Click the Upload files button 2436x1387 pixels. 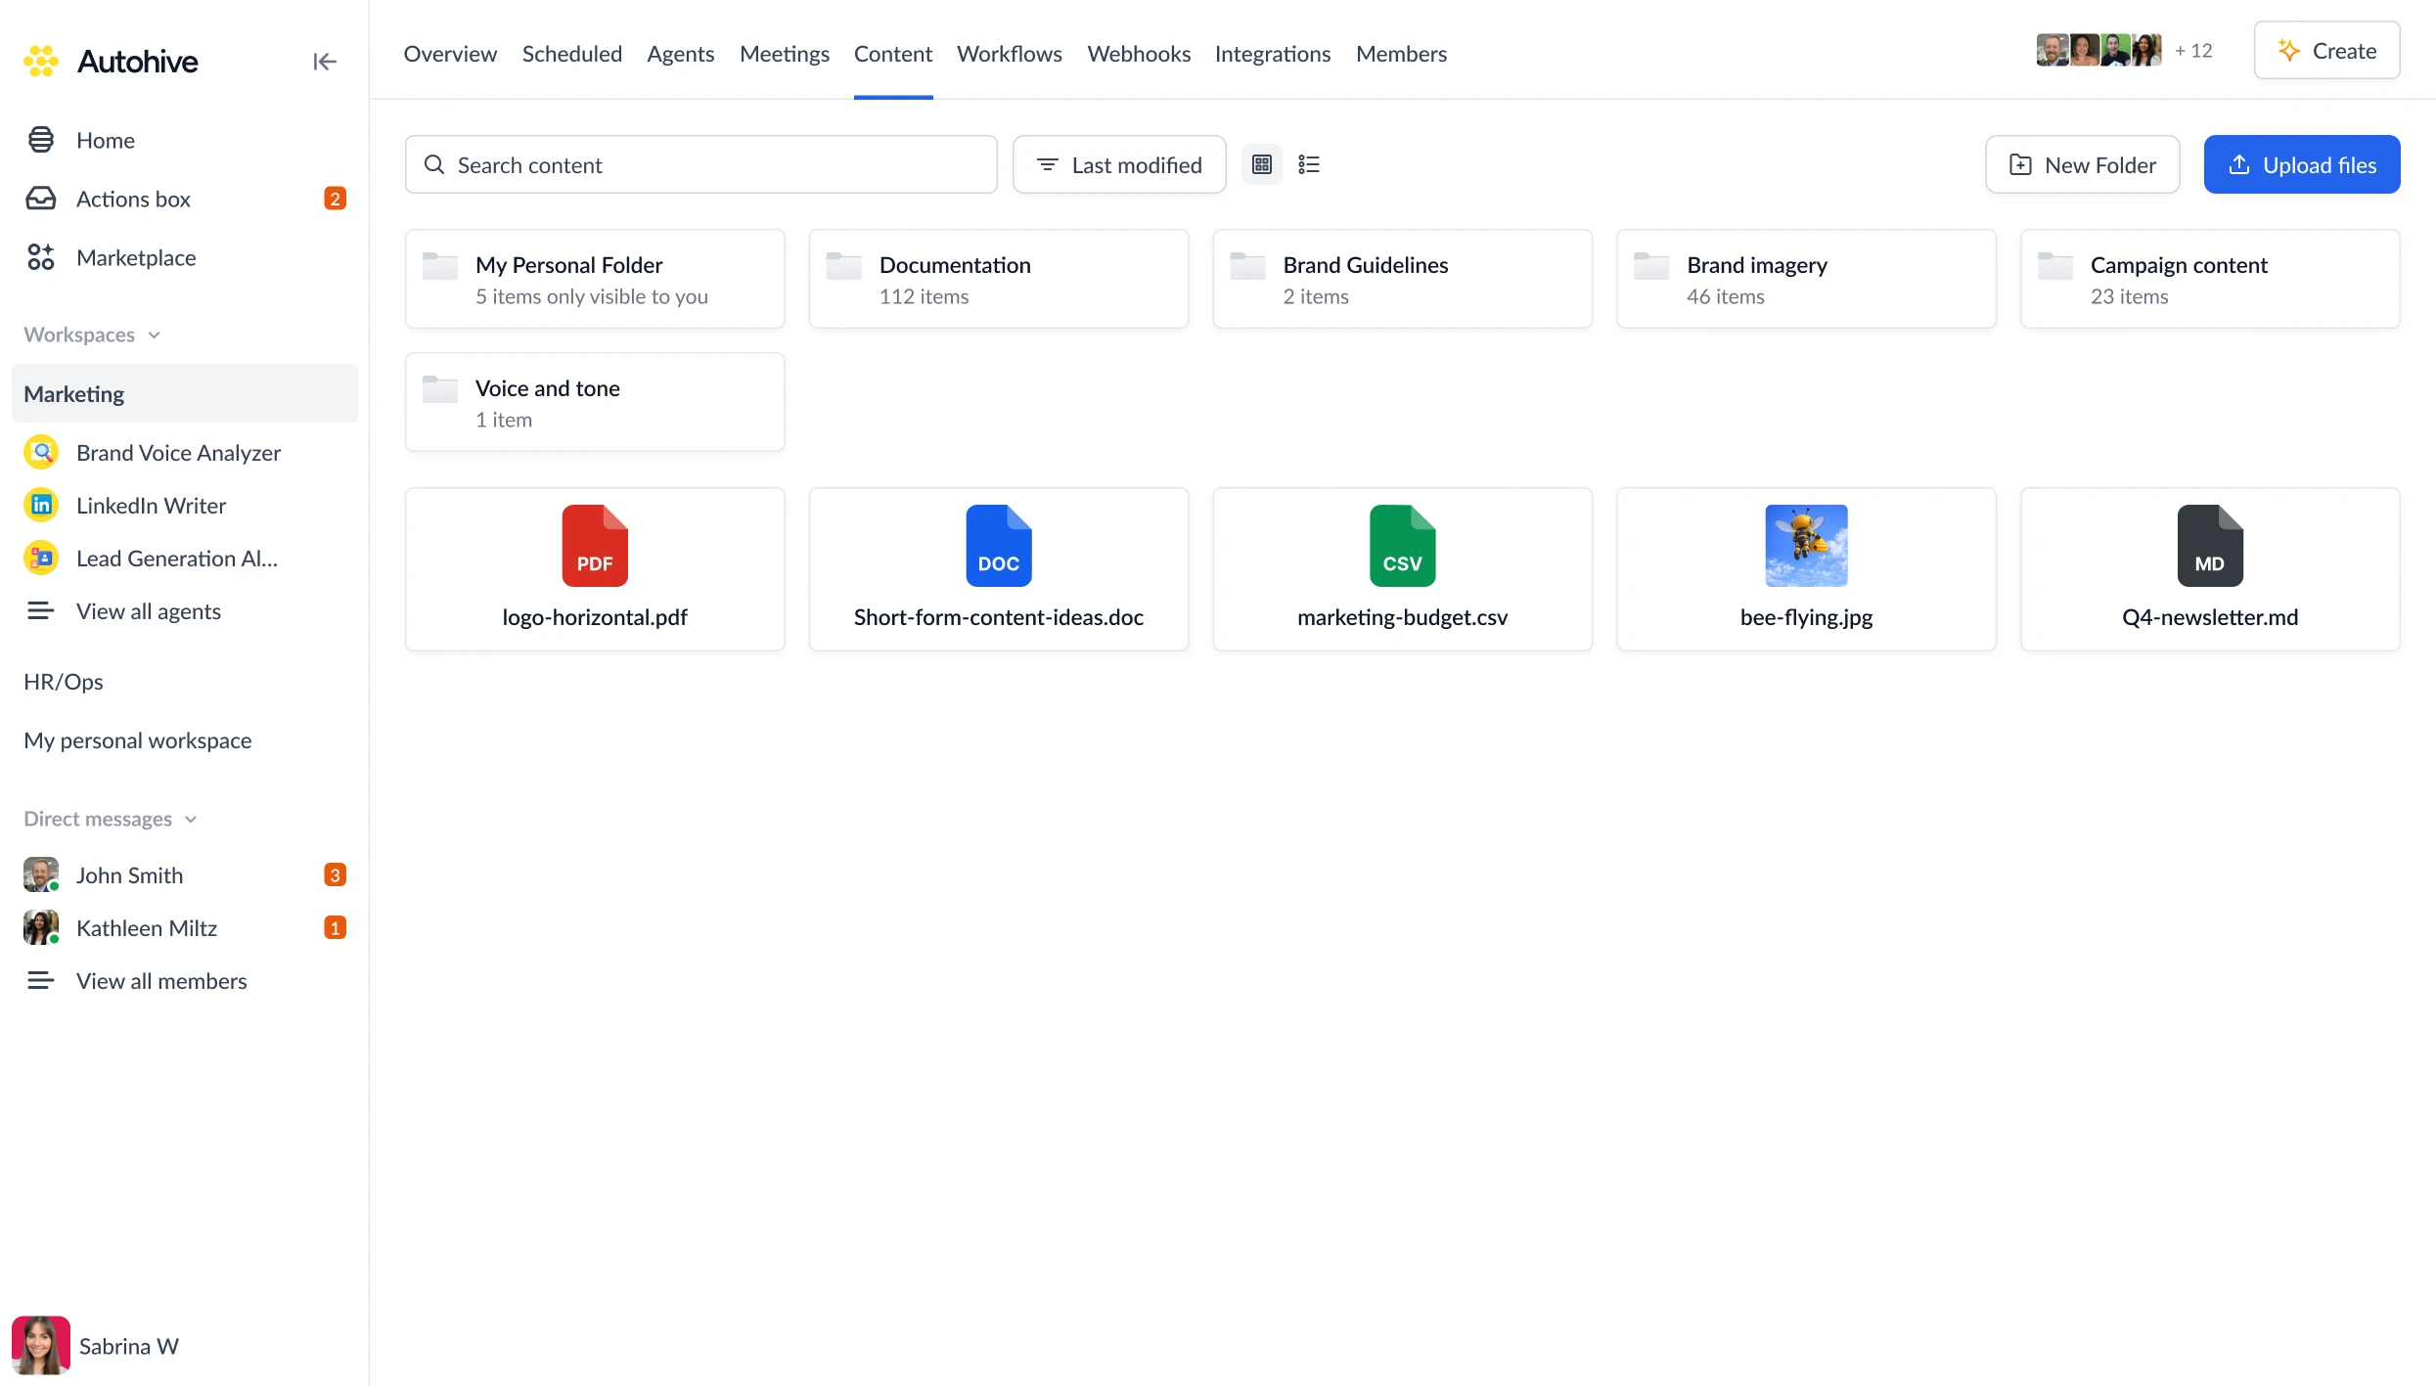[x=2301, y=164]
